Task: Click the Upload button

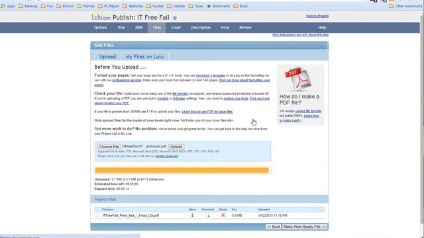Action: pyautogui.click(x=176, y=147)
